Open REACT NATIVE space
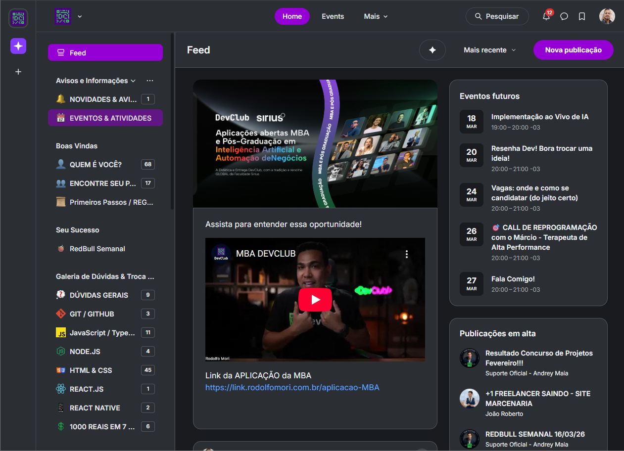624x451 pixels. coord(105,408)
